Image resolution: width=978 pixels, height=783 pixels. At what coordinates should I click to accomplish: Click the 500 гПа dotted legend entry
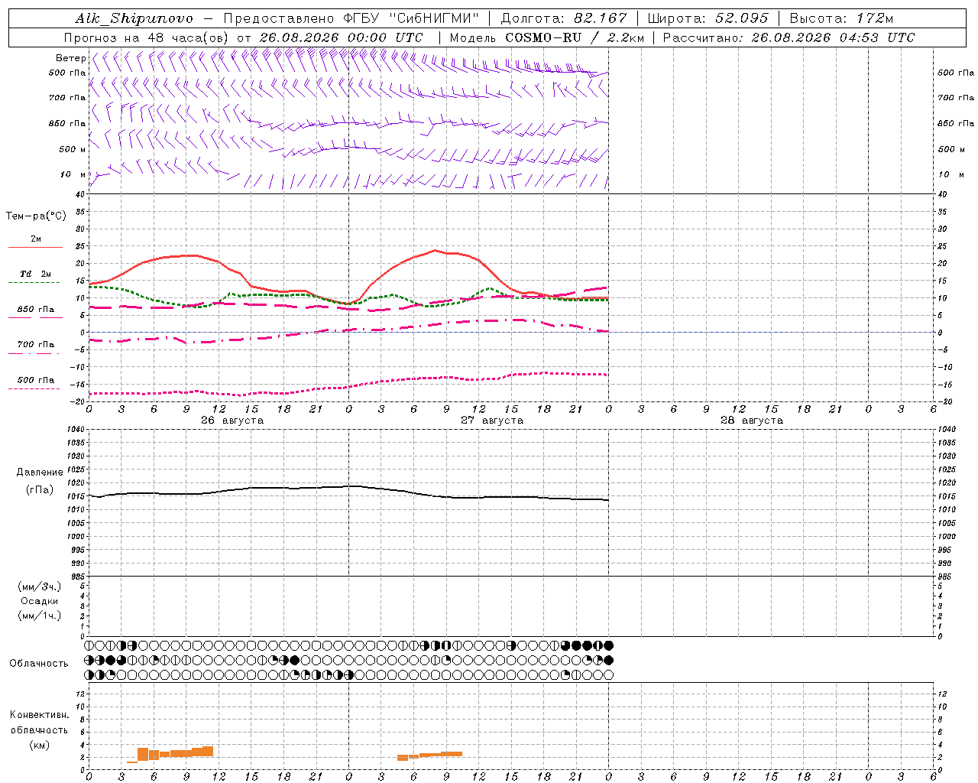click(x=35, y=383)
